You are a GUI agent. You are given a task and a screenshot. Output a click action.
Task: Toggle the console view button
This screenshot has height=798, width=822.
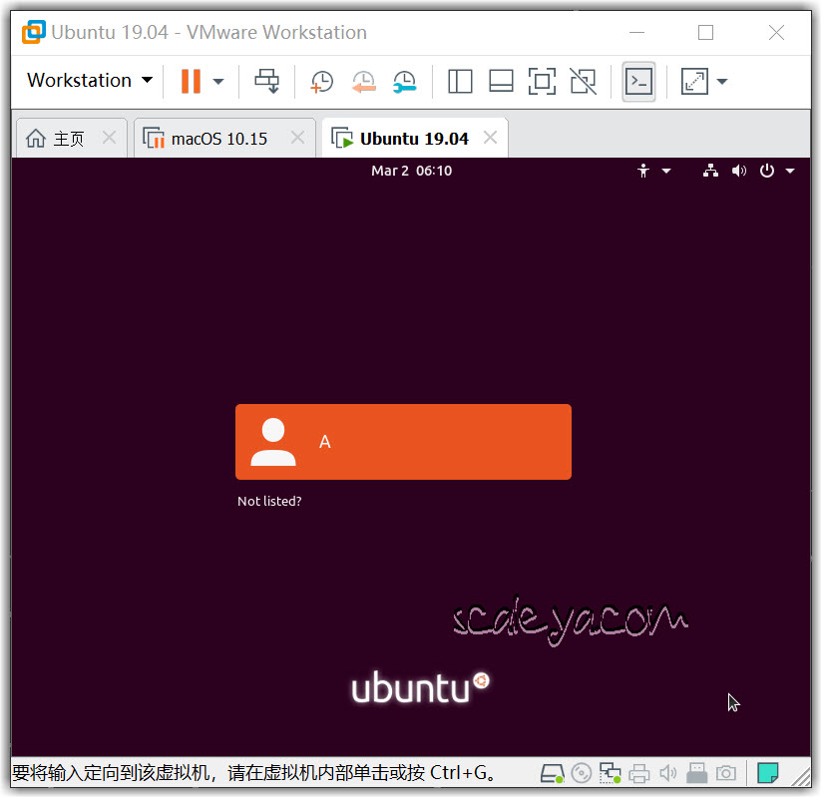[x=638, y=81]
